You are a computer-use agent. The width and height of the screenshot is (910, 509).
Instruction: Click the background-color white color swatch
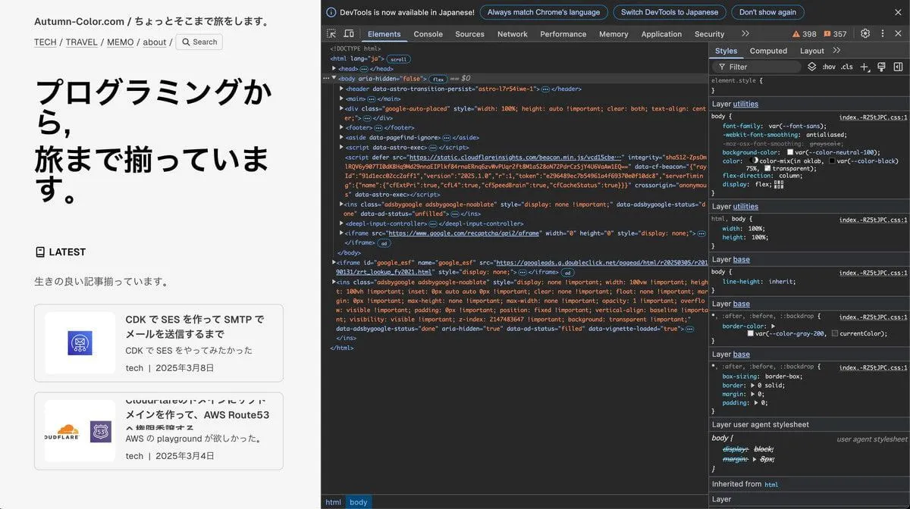point(790,152)
